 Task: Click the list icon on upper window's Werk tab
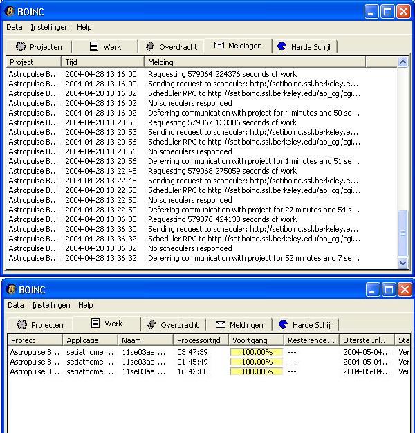[x=94, y=46]
